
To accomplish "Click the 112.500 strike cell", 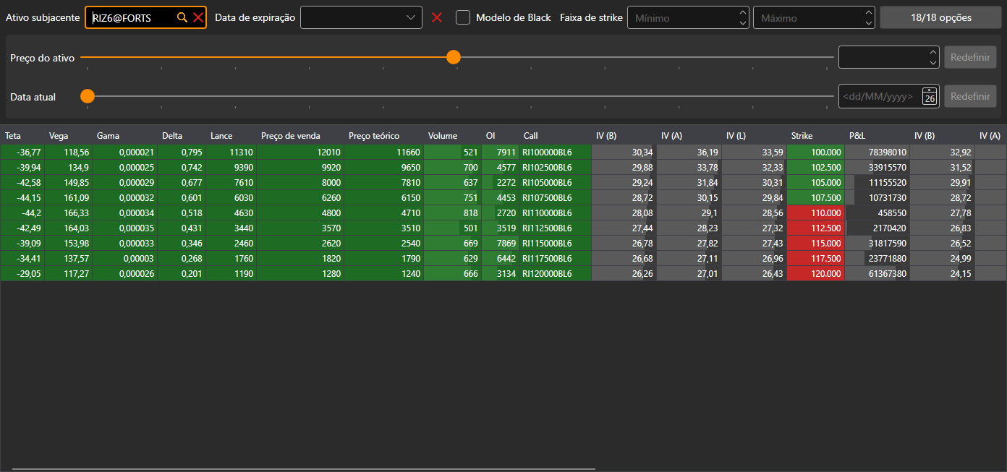I will (816, 228).
